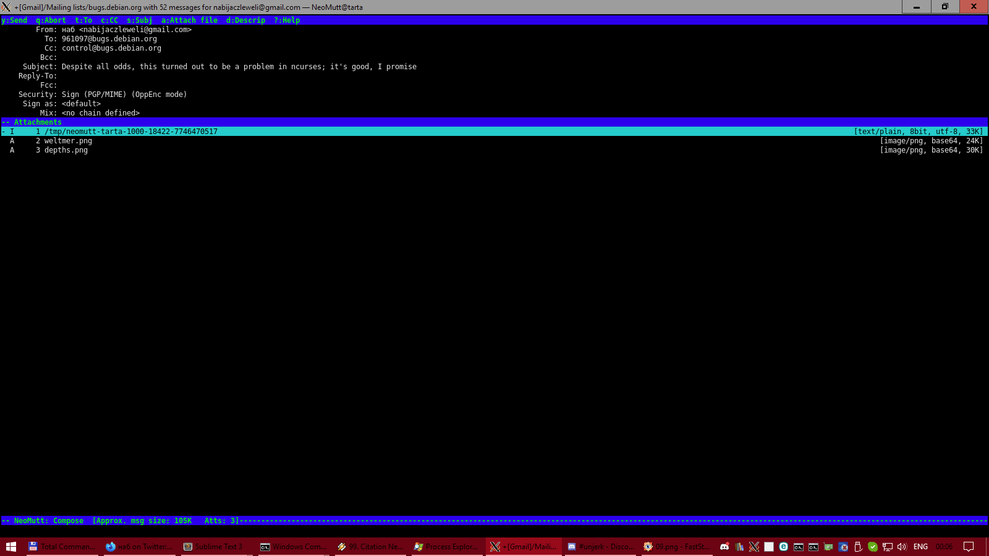Select the weltmer.png attachment row

coord(68,141)
